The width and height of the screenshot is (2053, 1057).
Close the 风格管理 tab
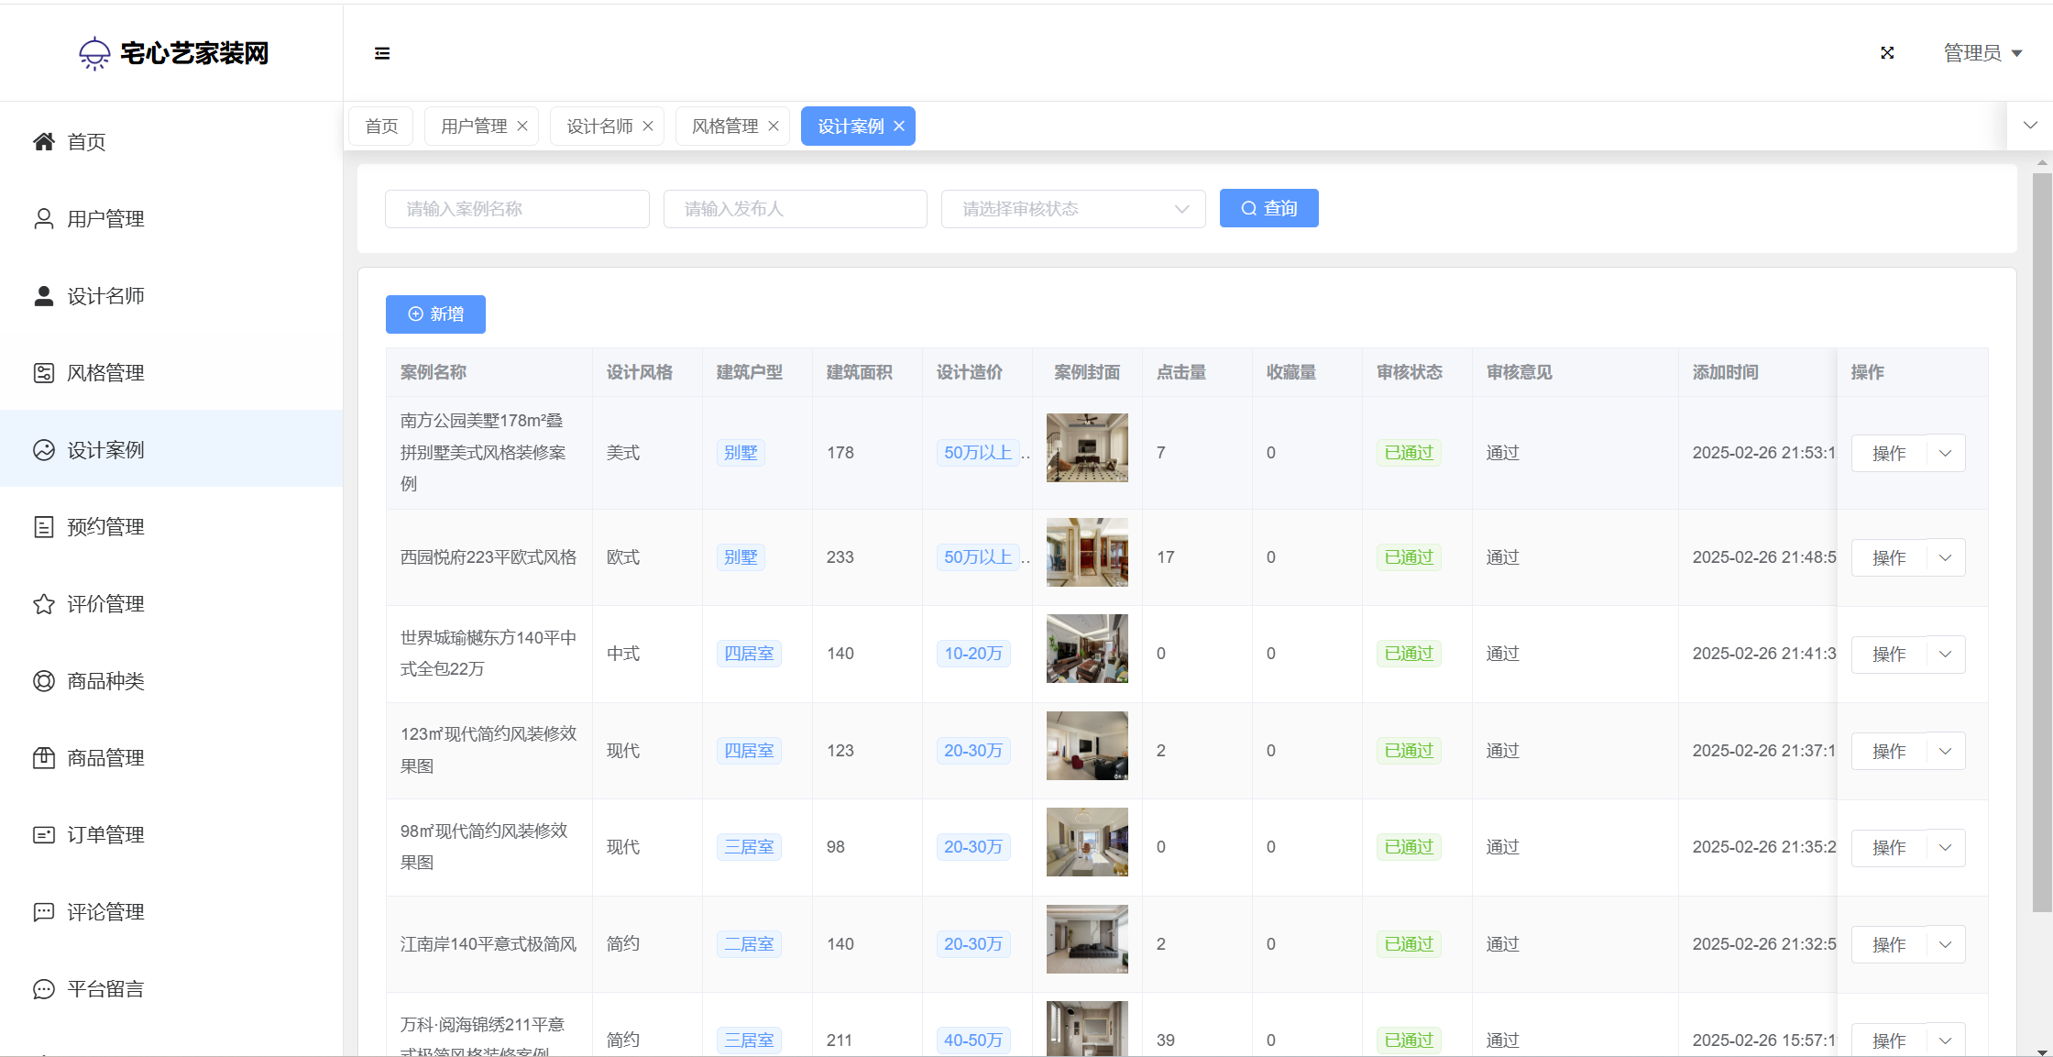click(774, 126)
